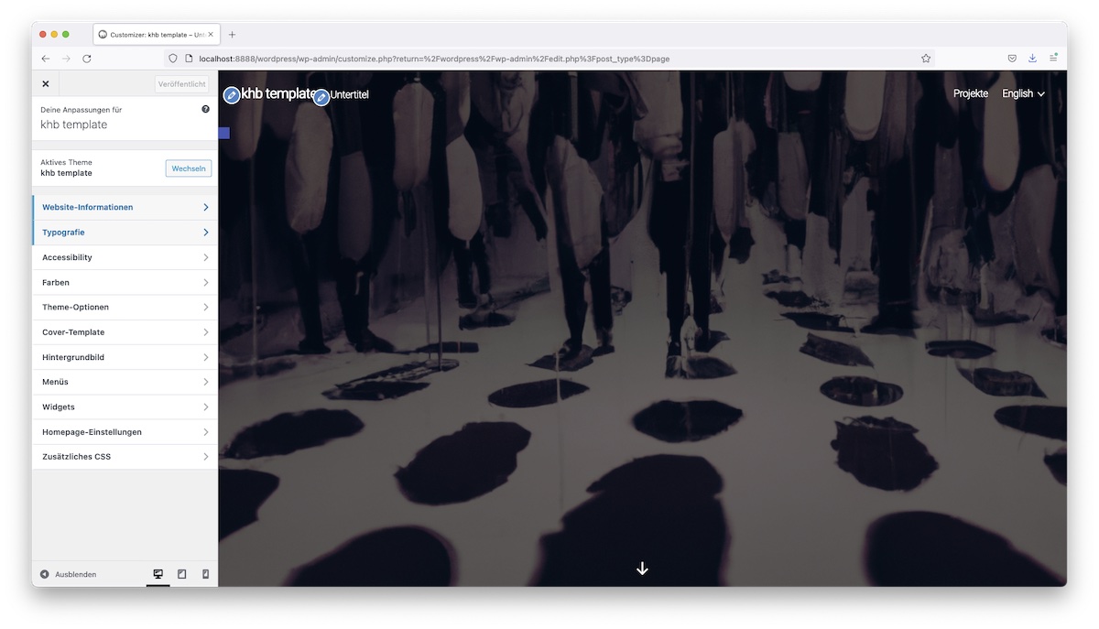This screenshot has height=629, width=1099.
Task: Expand Zusätzliches CSS via its chevron
Action: pyautogui.click(x=206, y=456)
